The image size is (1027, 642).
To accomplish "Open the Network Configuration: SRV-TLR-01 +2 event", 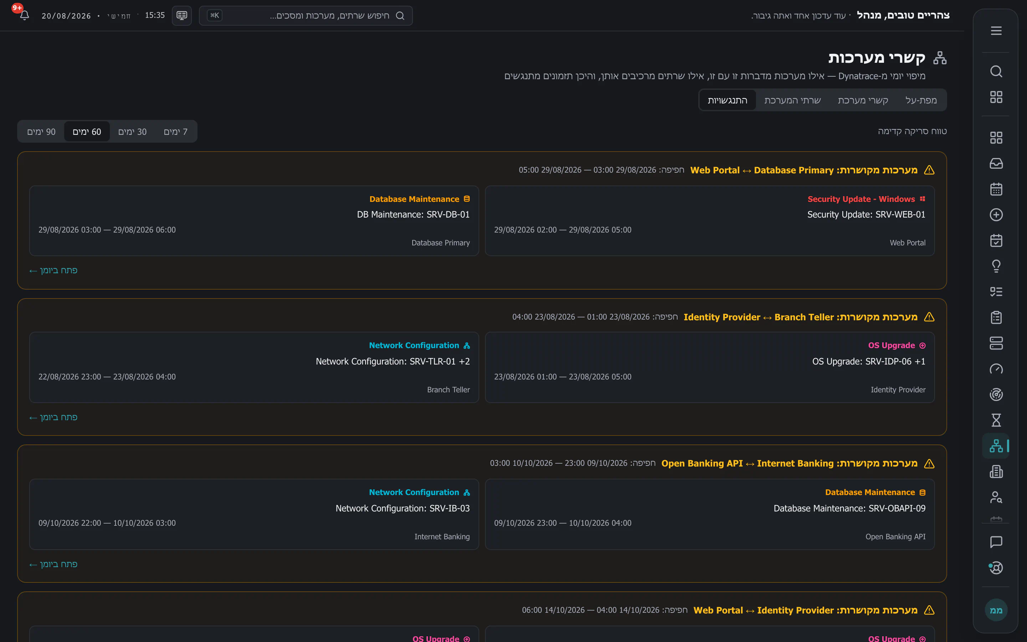I will coord(254,367).
